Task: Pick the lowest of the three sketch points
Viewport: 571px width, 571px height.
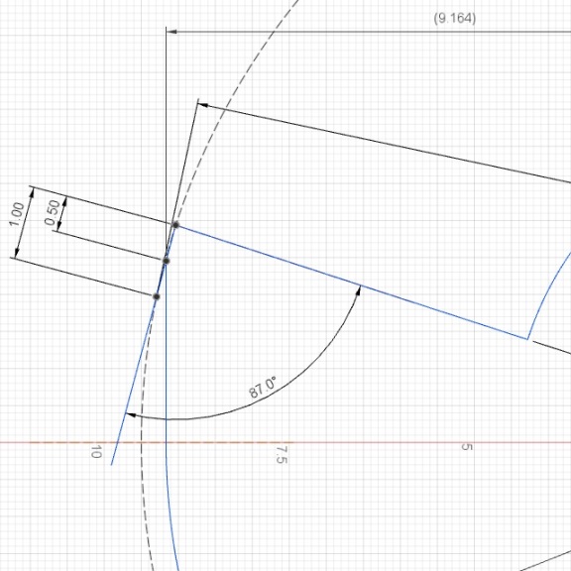Action: 157,296
